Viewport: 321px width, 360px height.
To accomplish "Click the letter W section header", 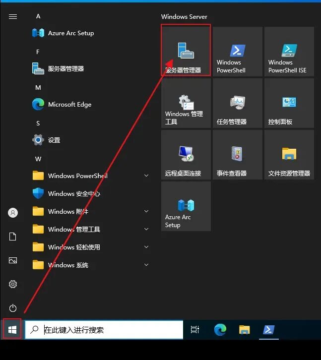I will 38,159.
